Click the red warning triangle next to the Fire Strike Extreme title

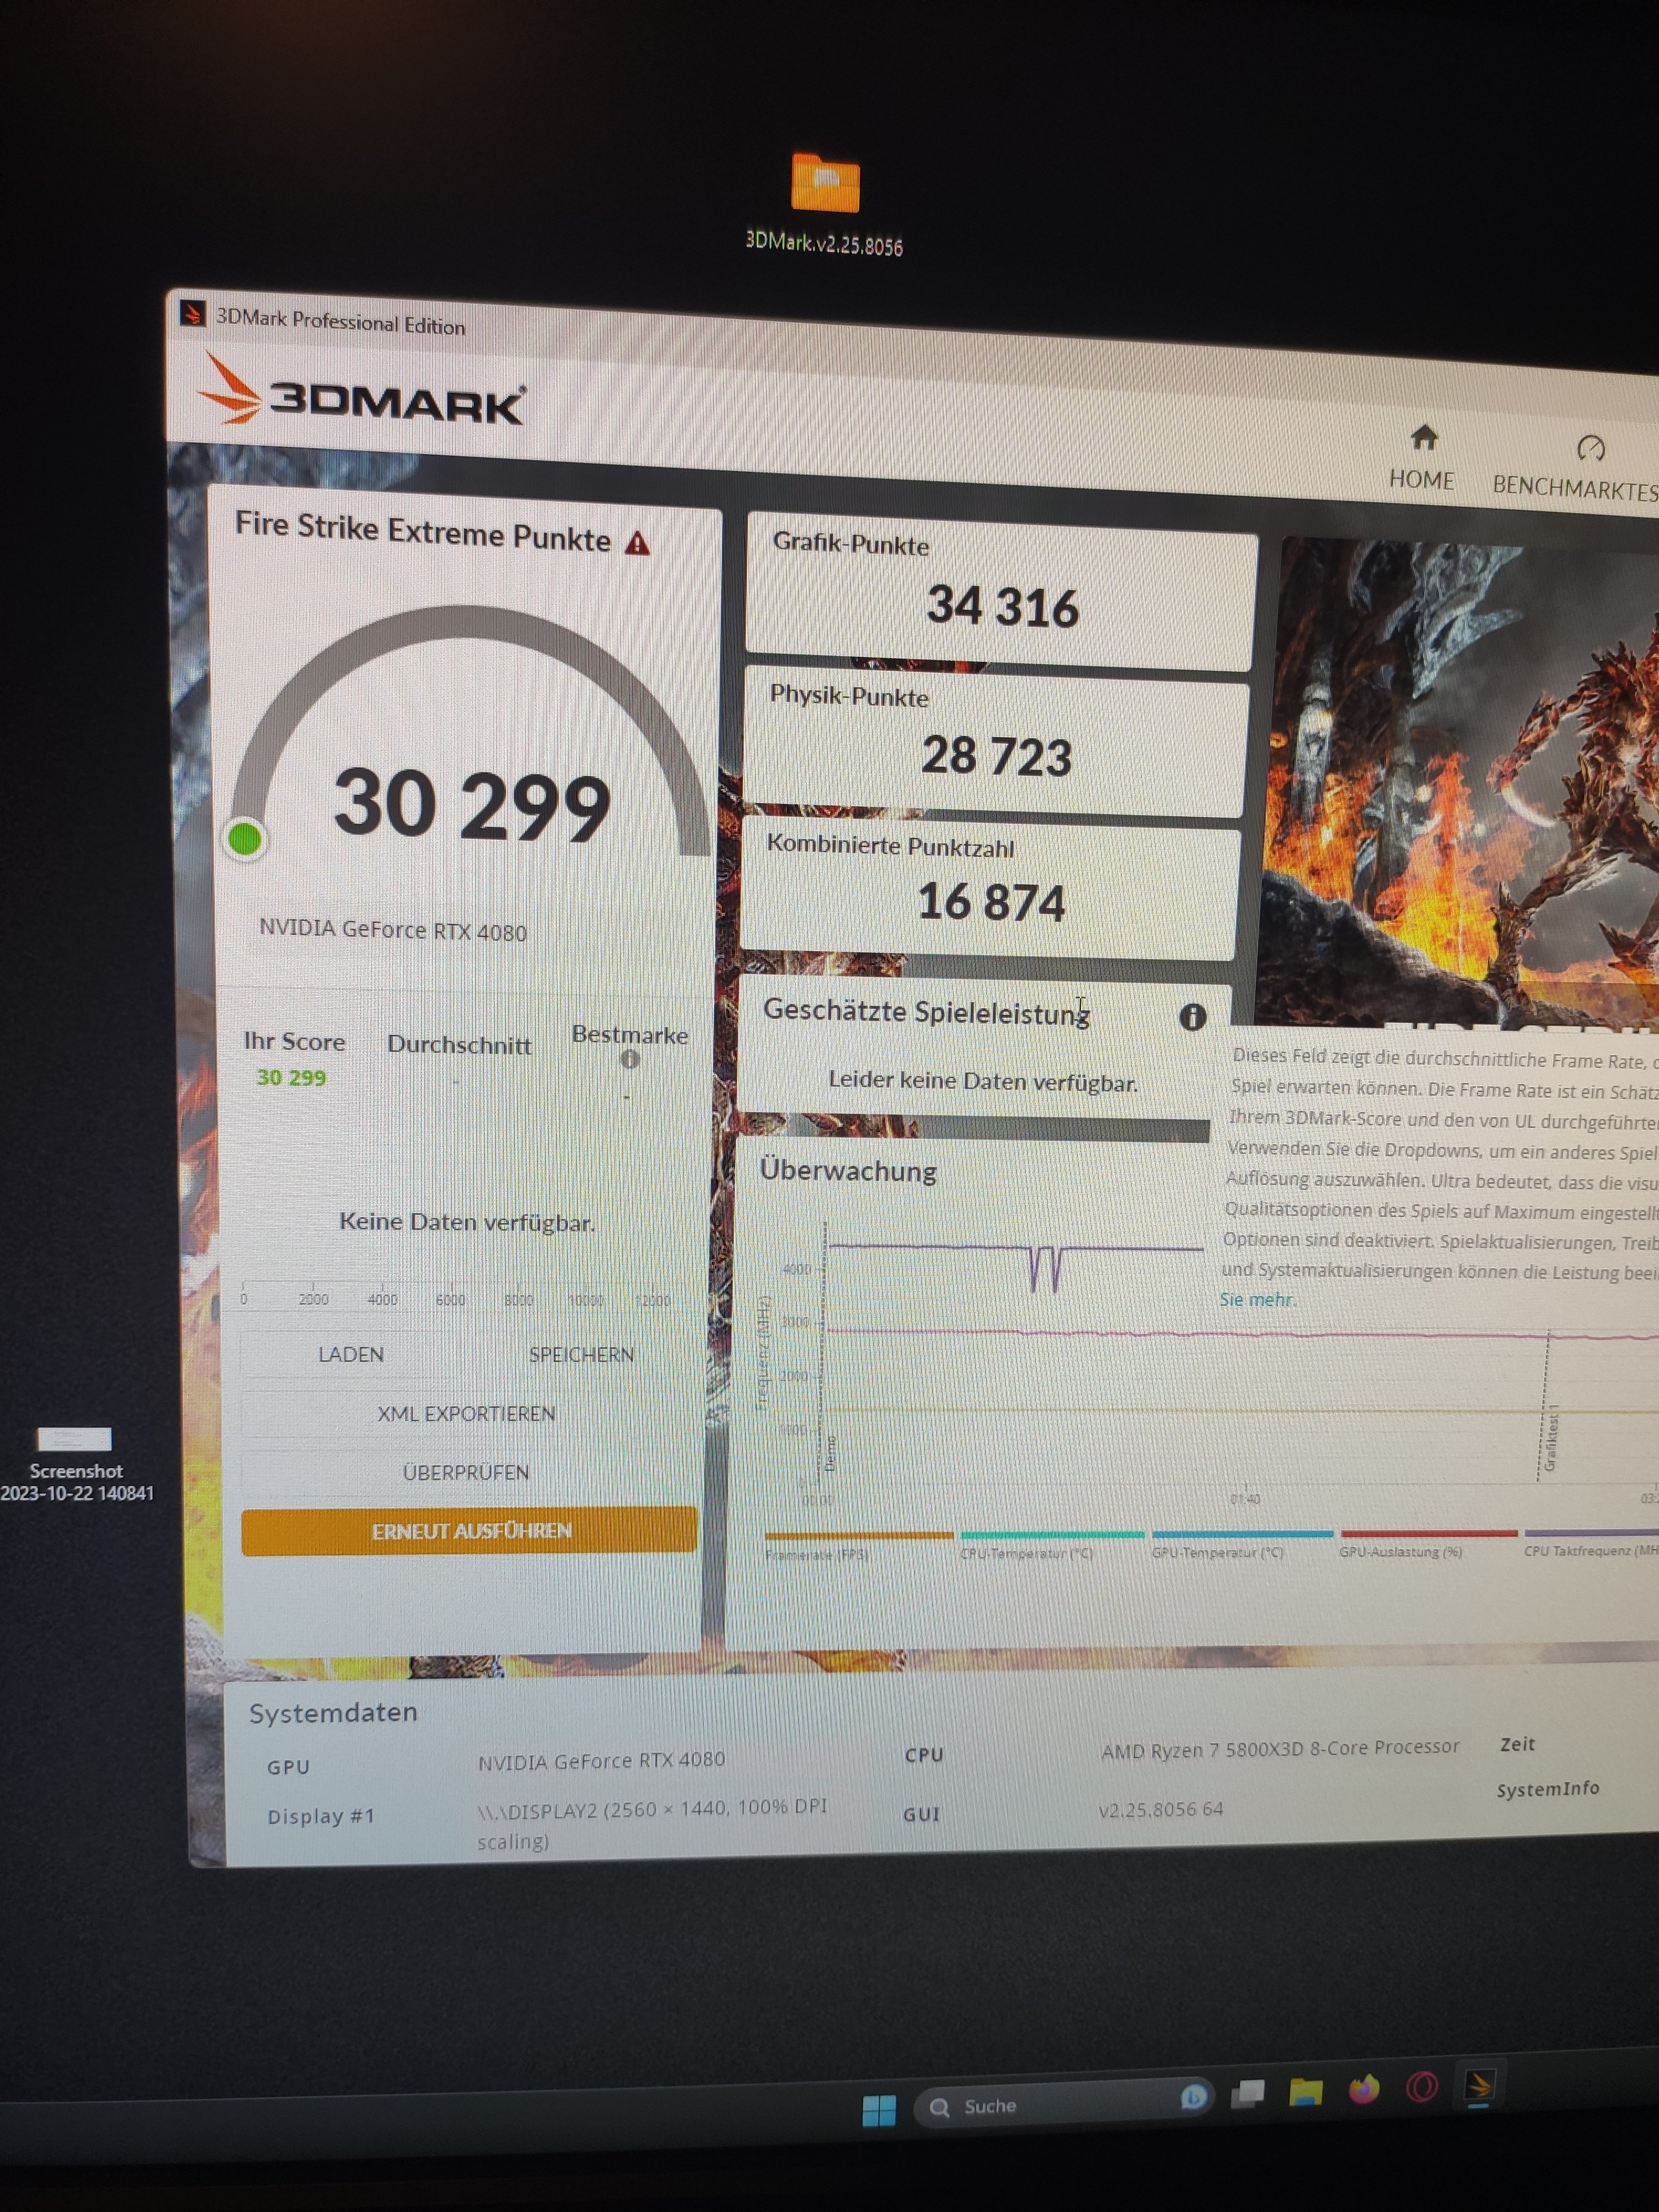[x=637, y=543]
